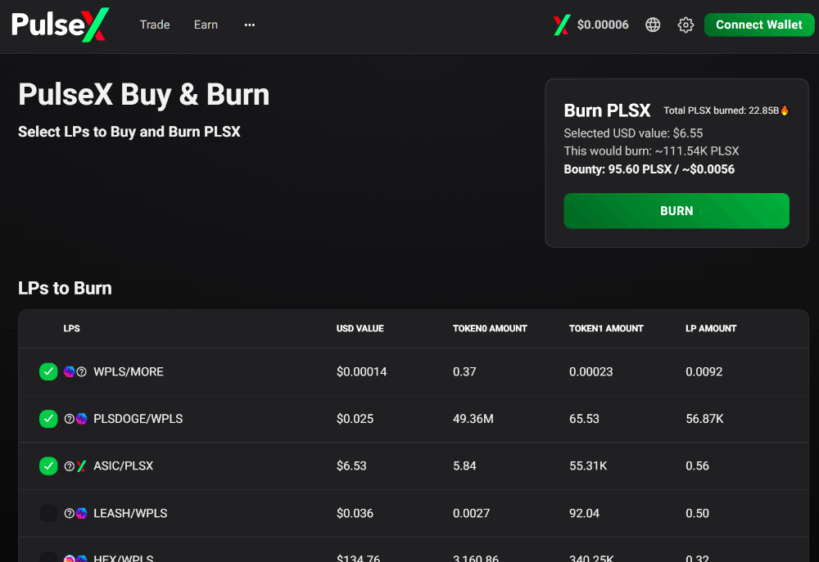
Task: Click the unknown MORE token icon
Action: point(81,371)
